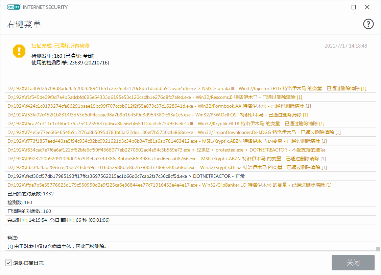Click the 关闭 button
This screenshot has height=275, width=381.
pos(353,263)
